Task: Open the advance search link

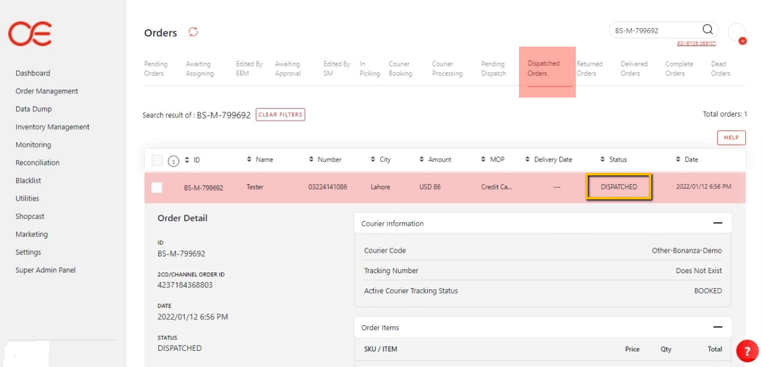Action: pos(696,43)
